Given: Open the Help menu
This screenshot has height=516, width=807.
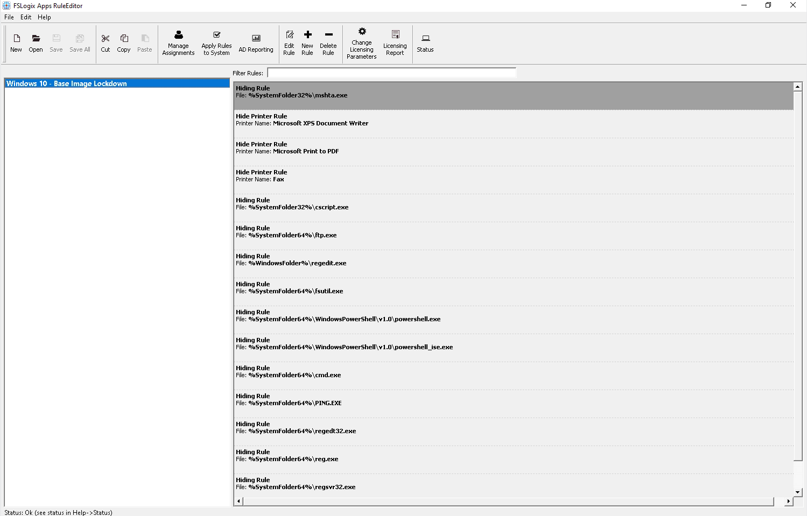Looking at the screenshot, I should (44, 17).
